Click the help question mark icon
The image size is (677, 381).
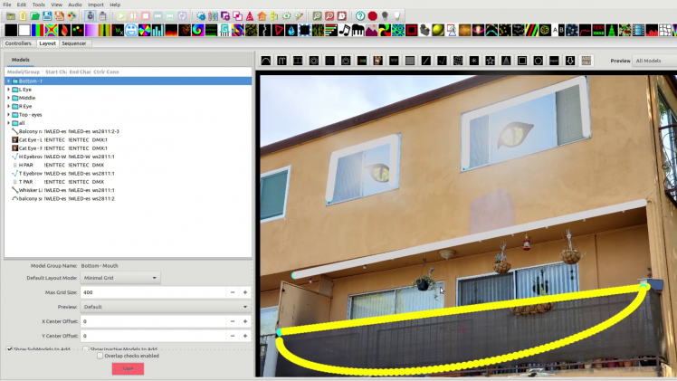coord(360,16)
